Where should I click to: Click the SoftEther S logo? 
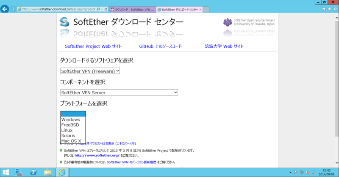point(64,22)
